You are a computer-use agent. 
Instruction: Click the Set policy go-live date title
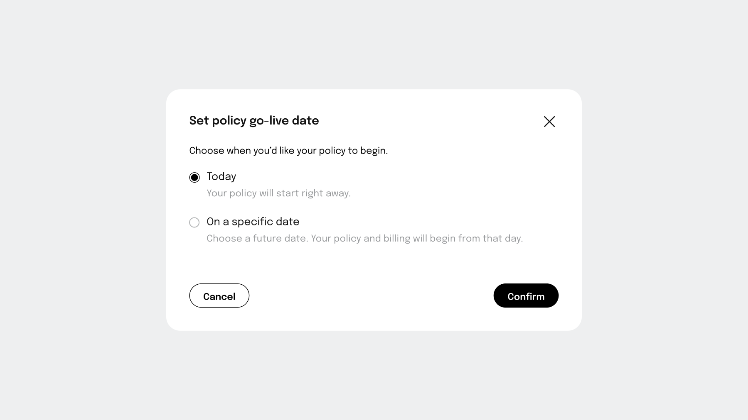pyautogui.click(x=254, y=121)
